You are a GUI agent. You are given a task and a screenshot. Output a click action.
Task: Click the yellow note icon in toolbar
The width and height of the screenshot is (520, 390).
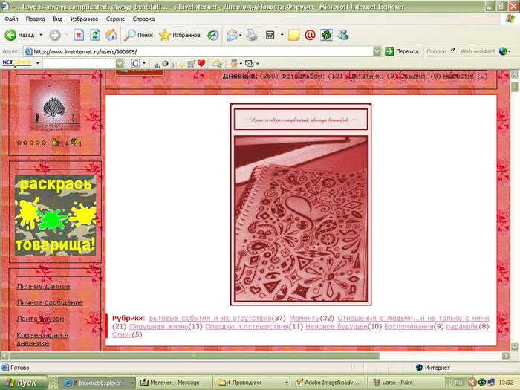pyautogui.click(x=294, y=35)
